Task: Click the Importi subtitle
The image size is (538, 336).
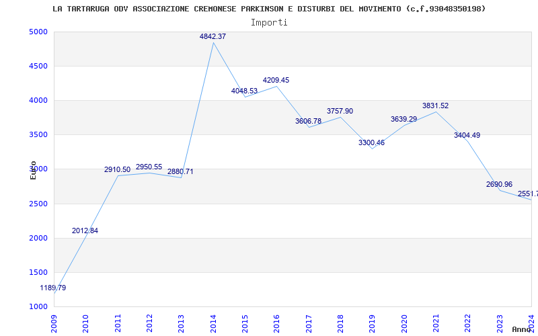Action: [269, 23]
